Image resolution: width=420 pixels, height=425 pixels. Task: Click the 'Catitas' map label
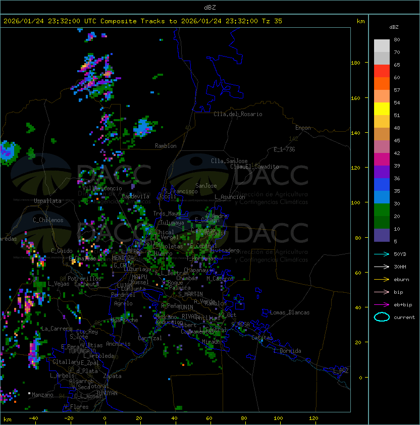[x=262, y=338]
